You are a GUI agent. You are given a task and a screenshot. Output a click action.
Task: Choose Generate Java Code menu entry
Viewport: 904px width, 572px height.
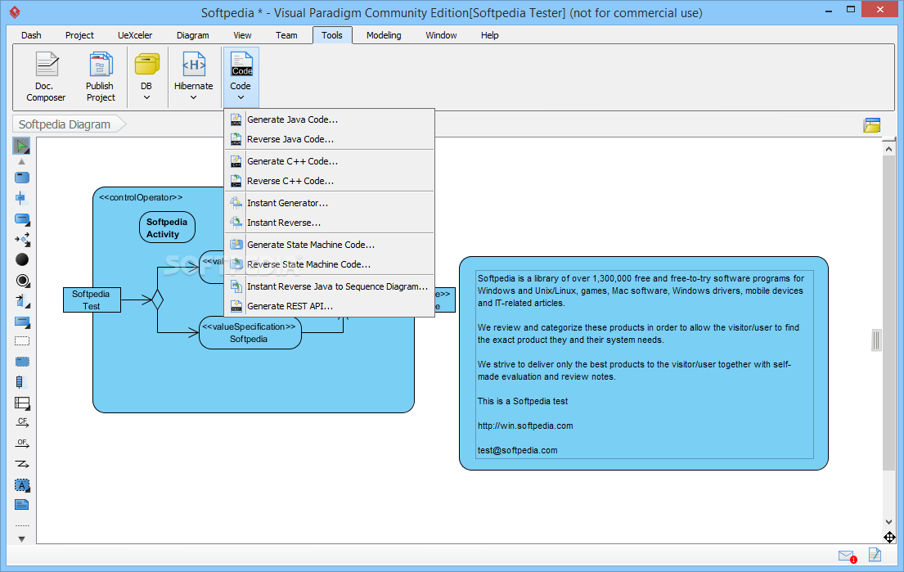(x=329, y=120)
